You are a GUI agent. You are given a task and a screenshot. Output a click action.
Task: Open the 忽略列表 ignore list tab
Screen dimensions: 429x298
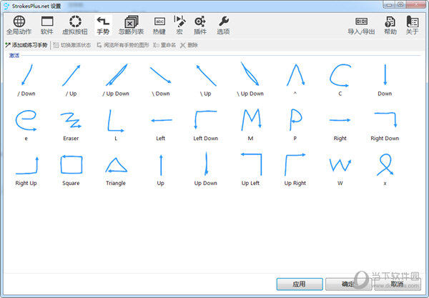(x=132, y=25)
